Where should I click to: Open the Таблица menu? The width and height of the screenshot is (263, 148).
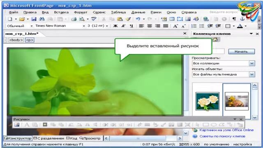coord(118,12)
